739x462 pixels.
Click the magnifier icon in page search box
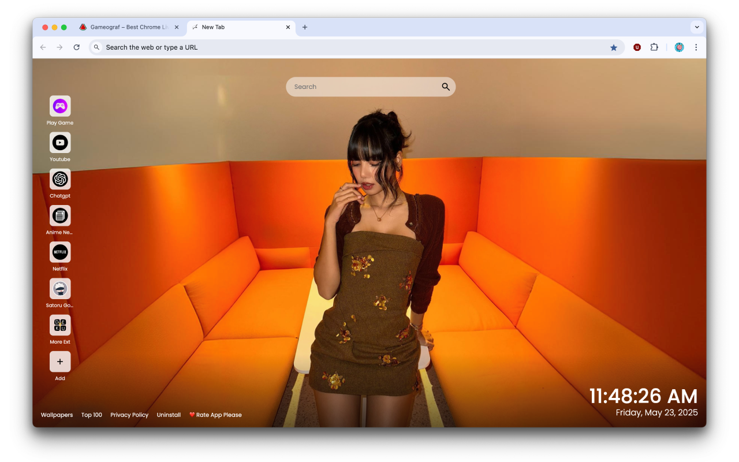click(446, 87)
